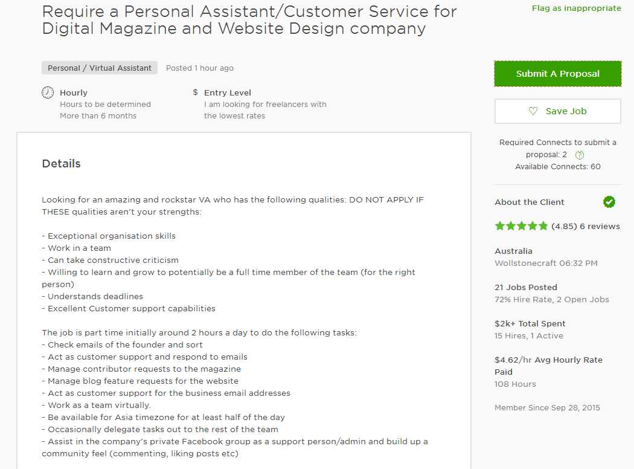
Task: Open the Personal / Virtual Assistant category tag
Action: [100, 68]
